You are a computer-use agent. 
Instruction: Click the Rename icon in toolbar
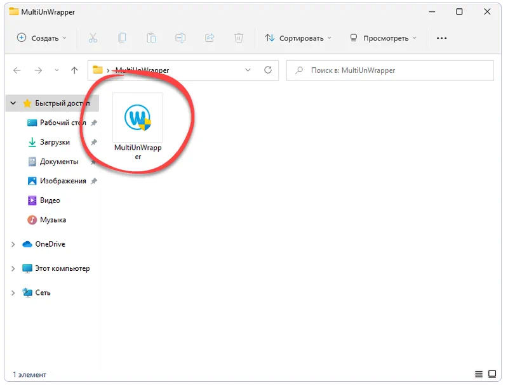click(180, 38)
